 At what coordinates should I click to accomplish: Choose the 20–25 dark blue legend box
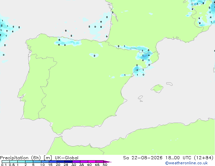point(61,162)
